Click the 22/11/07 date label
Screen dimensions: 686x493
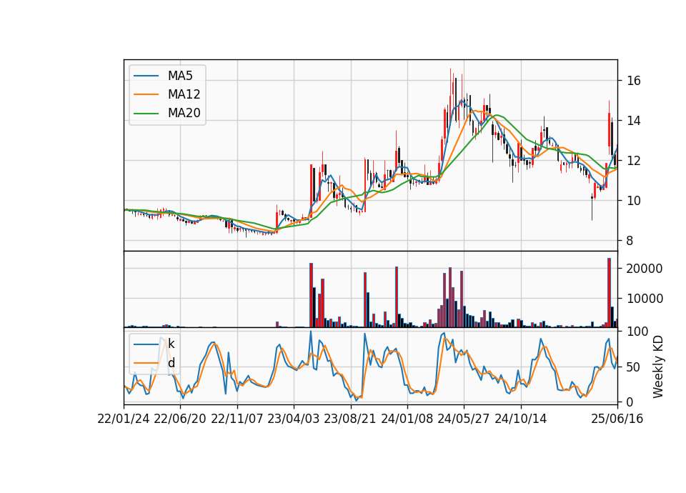(237, 419)
